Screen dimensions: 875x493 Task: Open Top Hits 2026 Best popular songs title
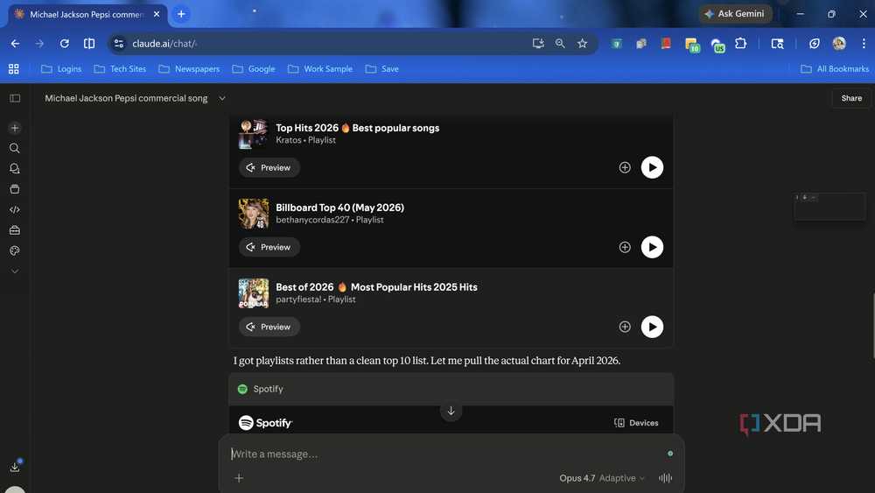tap(357, 128)
